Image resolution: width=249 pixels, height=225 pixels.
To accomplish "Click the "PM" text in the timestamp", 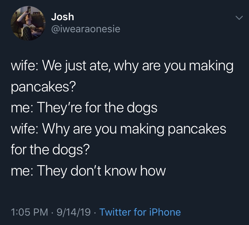I will point(38,212).
